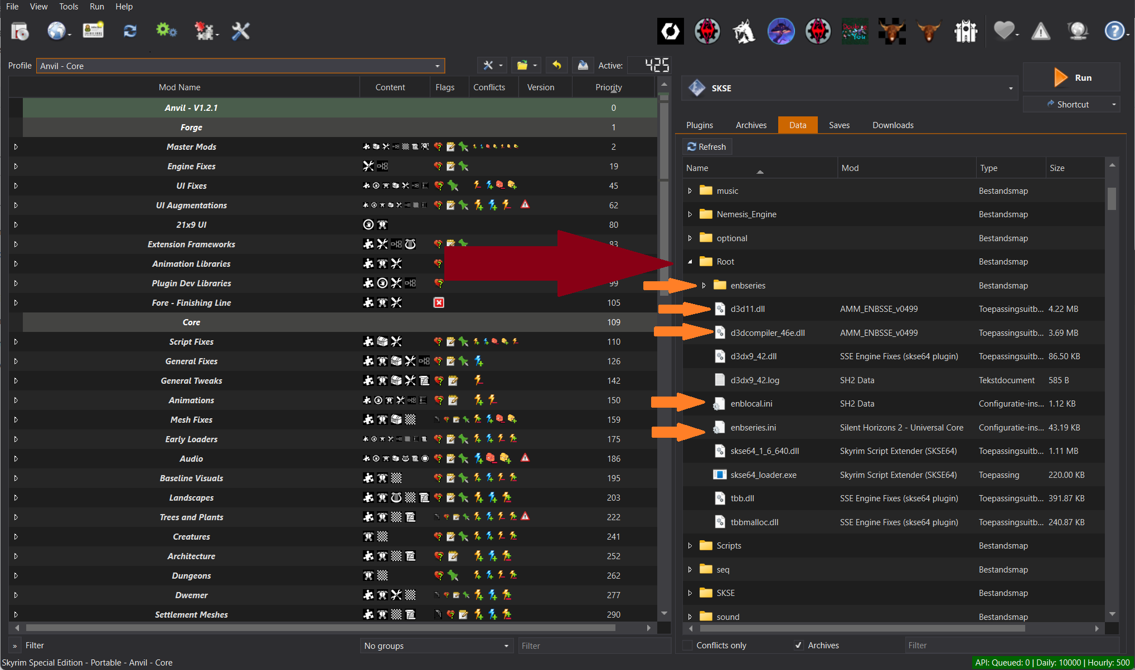
Task: Click the Refresh button in Data tab
Action: tap(706, 146)
